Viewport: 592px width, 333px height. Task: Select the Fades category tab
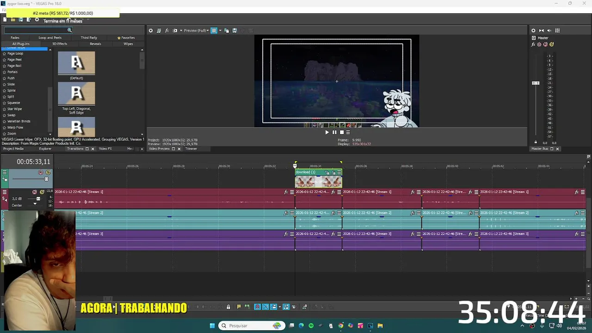click(x=15, y=37)
